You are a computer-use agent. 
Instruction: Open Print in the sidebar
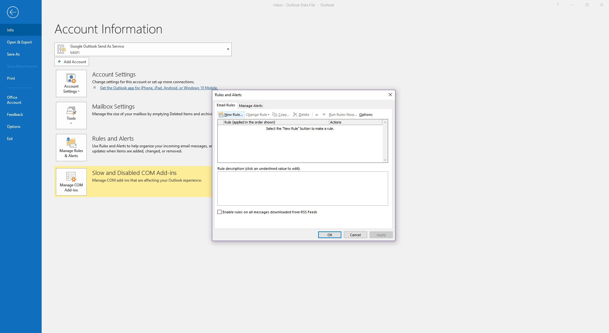(21, 78)
